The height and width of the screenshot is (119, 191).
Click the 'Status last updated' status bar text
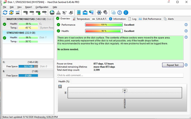[30, 117]
